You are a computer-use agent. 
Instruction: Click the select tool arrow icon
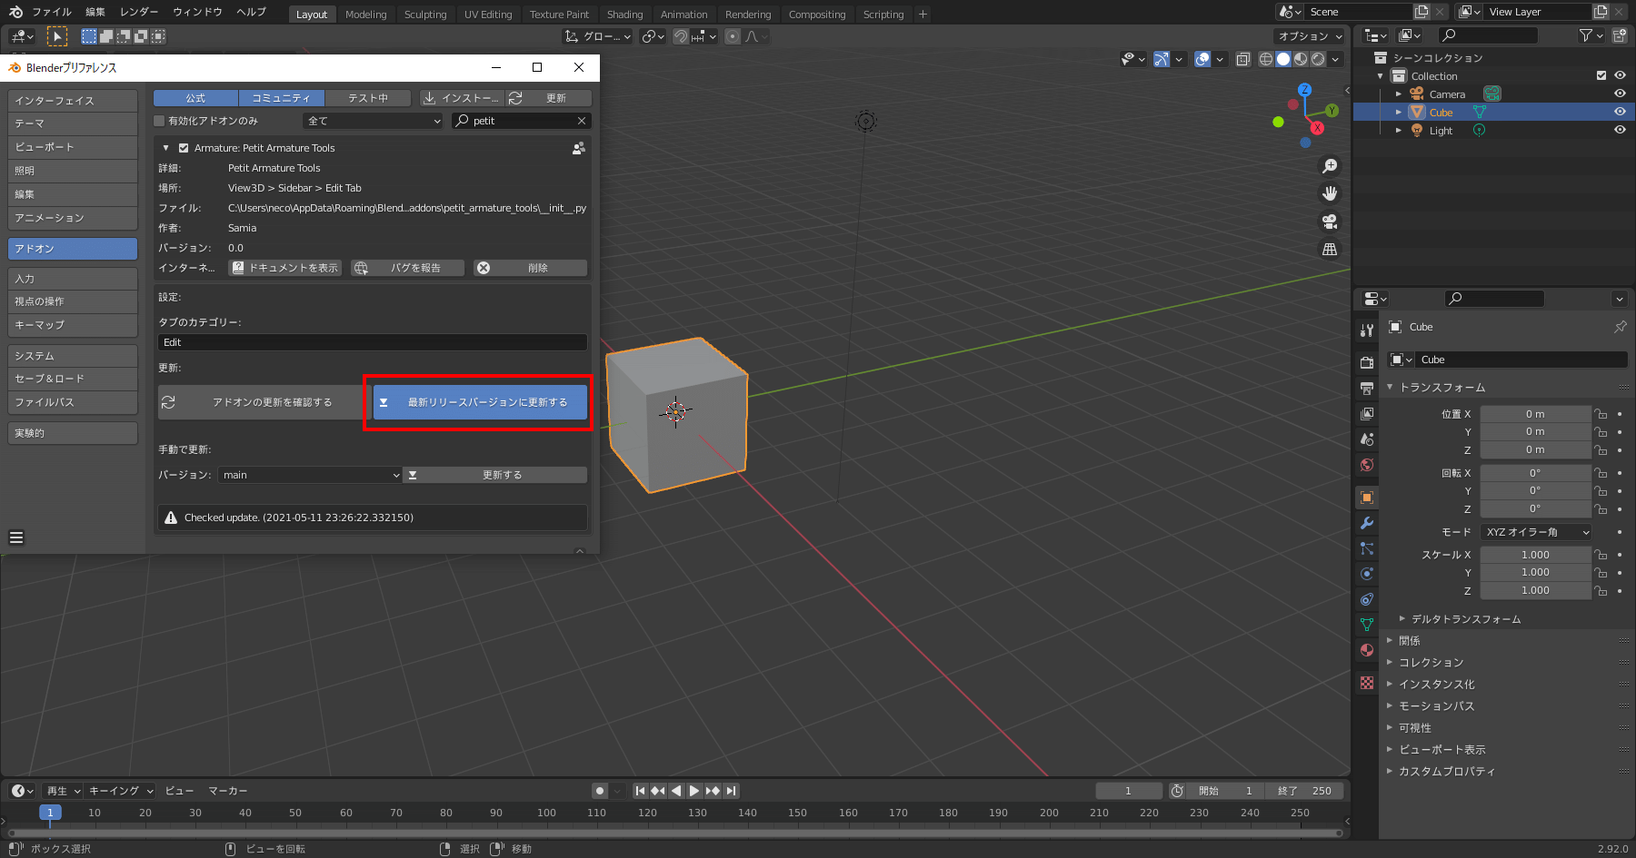56,36
